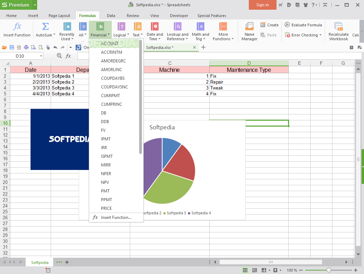Click the shopping cart icon in title bar
Viewport: 364px width, 274px height.
pyautogui.click(x=281, y=5)
